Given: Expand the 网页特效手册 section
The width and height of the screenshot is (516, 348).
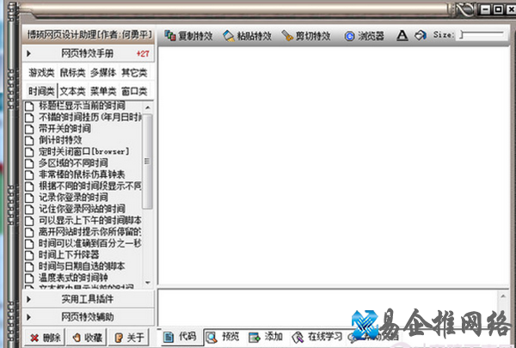Looking at the screenshot, I should point(88,53).
